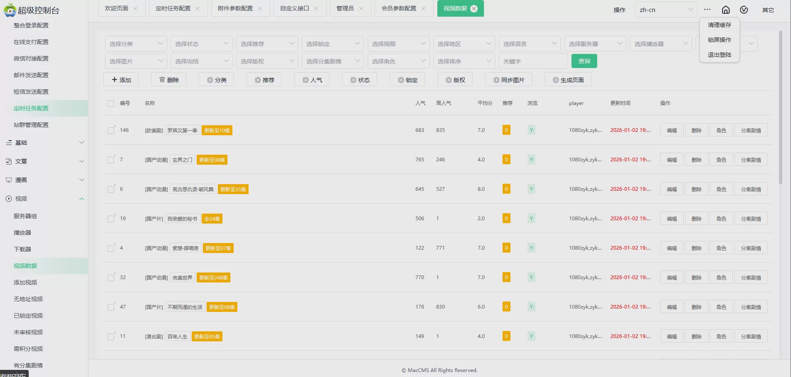
Task: Check the checkbox for video 7 玄界之门
Action: pyautogui.click(x=110, y=159)
